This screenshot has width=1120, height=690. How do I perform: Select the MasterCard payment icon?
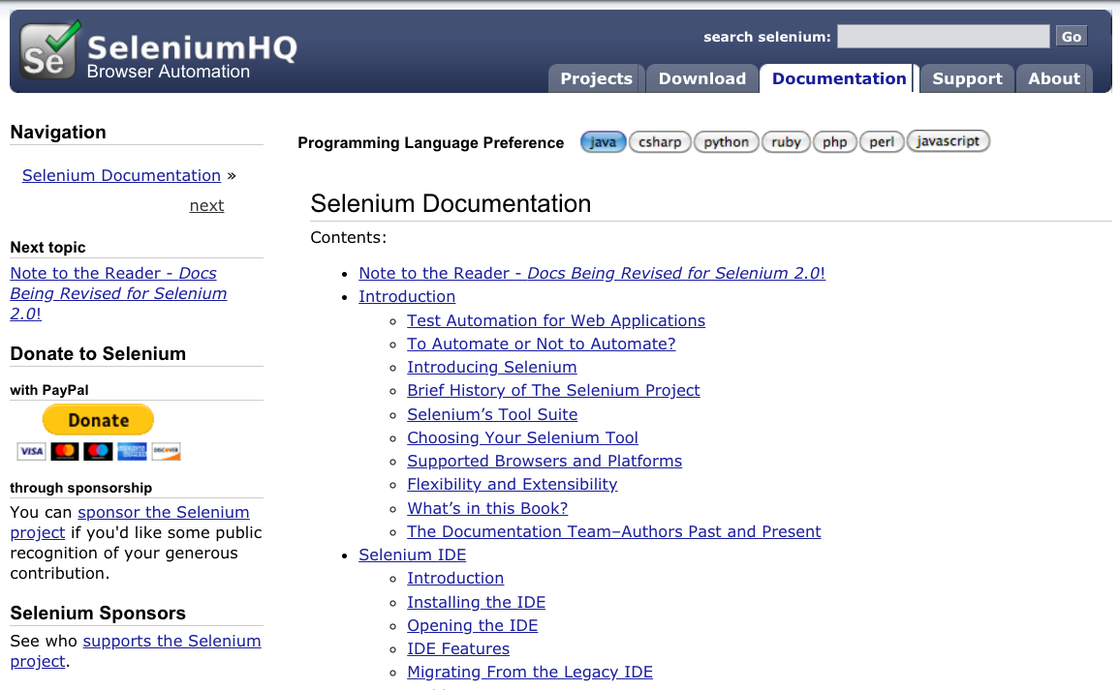pyautogui.click(x=64, y=451)
